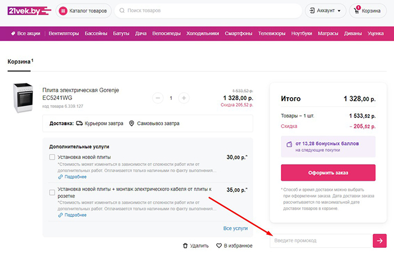Open Смартфоны category
Viewport: 394px width, 254px height.
pyautogui.click(x=239, y=33)
